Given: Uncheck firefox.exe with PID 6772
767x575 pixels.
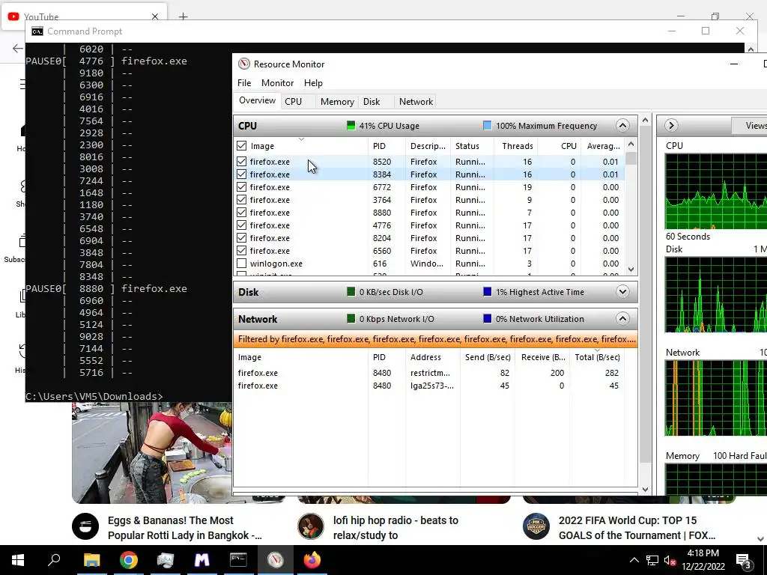Looking at the screenshot, I should [242, 186].
